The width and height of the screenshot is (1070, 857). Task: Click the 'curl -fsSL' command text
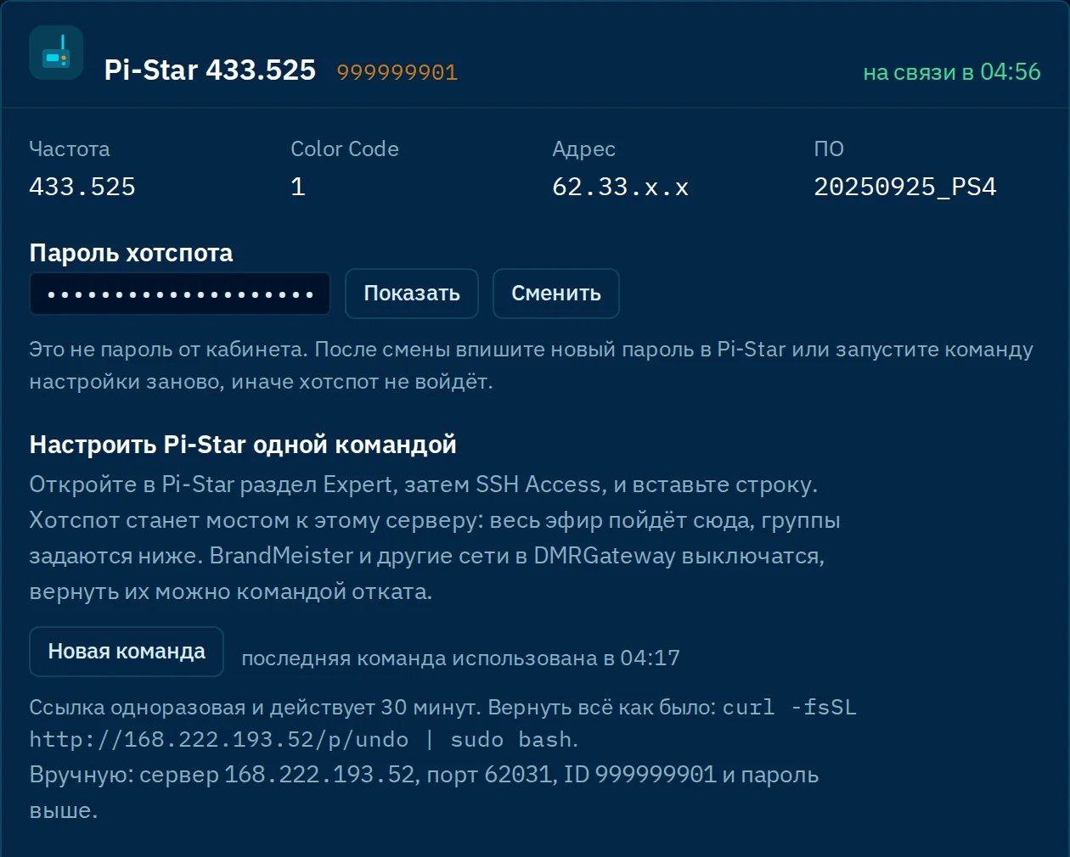click(790, 708)
